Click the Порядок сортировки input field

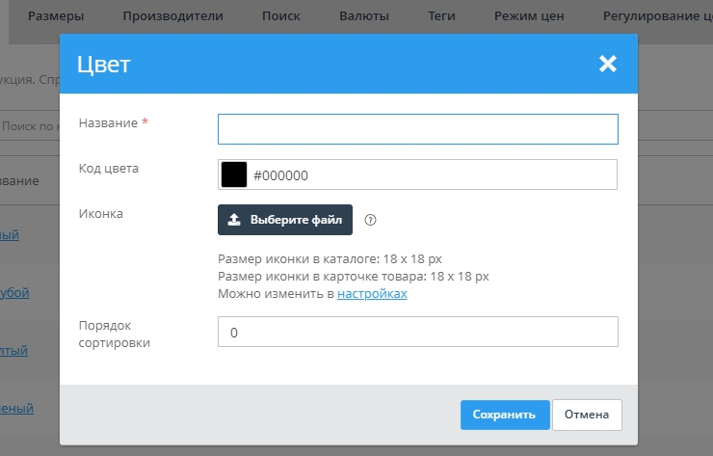pos(417,332)
